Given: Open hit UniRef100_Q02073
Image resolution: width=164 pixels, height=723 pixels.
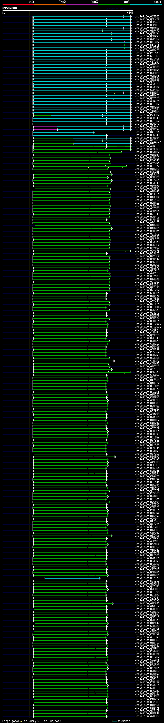Looking at the screenshot, I should (147, 98).
